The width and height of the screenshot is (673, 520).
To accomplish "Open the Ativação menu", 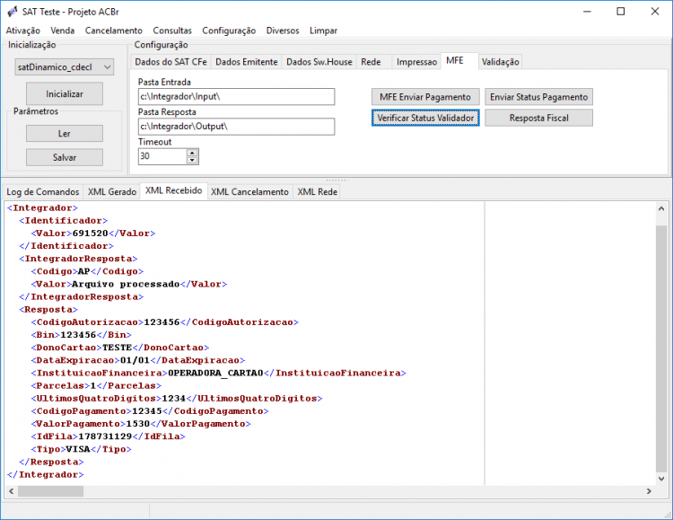I will 22,31.
